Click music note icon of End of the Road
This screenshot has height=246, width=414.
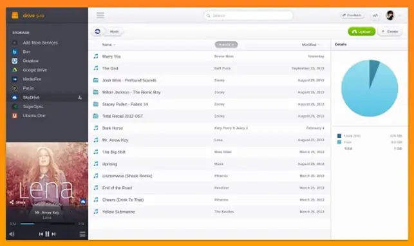click(96, 187)
